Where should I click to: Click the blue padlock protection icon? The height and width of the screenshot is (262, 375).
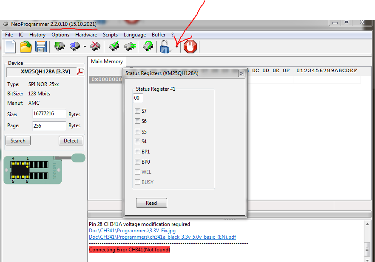pyautogui.click(x=165, y=47)
